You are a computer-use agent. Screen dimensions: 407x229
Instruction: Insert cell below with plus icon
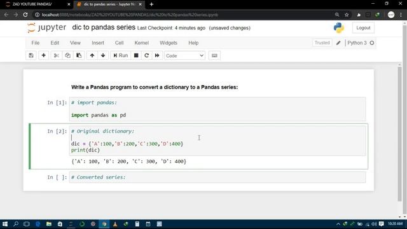(x=44, y=55)
